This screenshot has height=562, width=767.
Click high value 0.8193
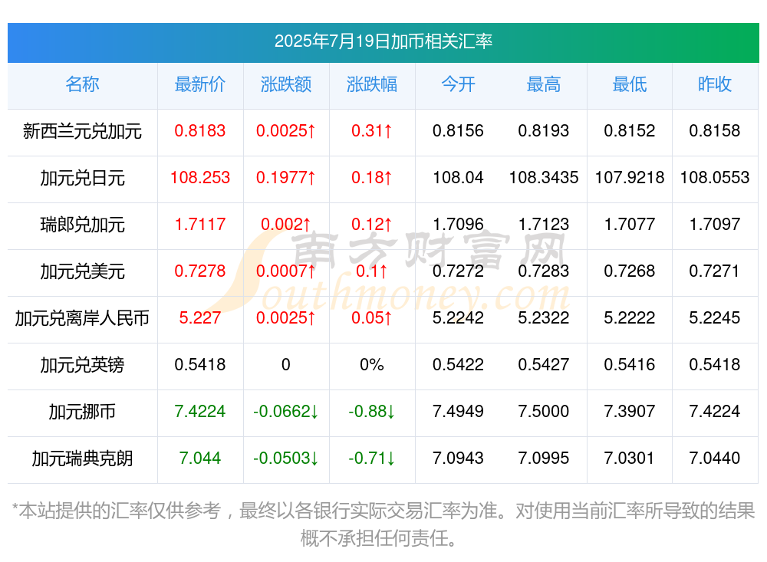pos(544,131)
